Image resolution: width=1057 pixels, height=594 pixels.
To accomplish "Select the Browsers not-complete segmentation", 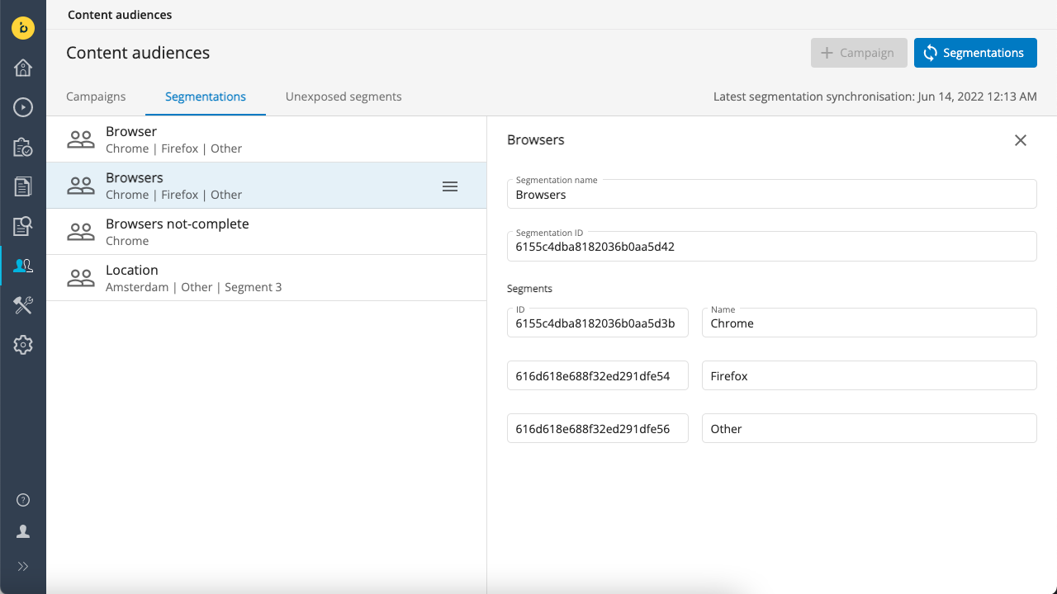I will 266,232.
